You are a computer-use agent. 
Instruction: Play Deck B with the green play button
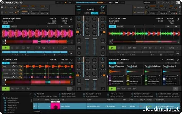tap(112, 48)
